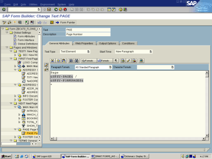Open the Goto menu
The height and width of the screenshot is (159, 212).
(23, 4)
